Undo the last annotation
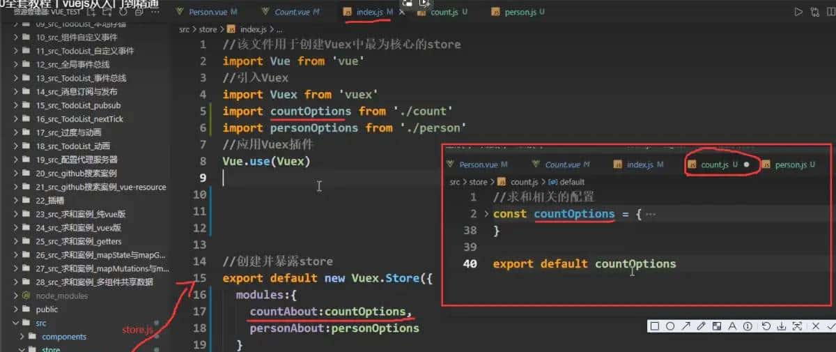Viewport: 836px width, 352px height. [x=766, y=326]
